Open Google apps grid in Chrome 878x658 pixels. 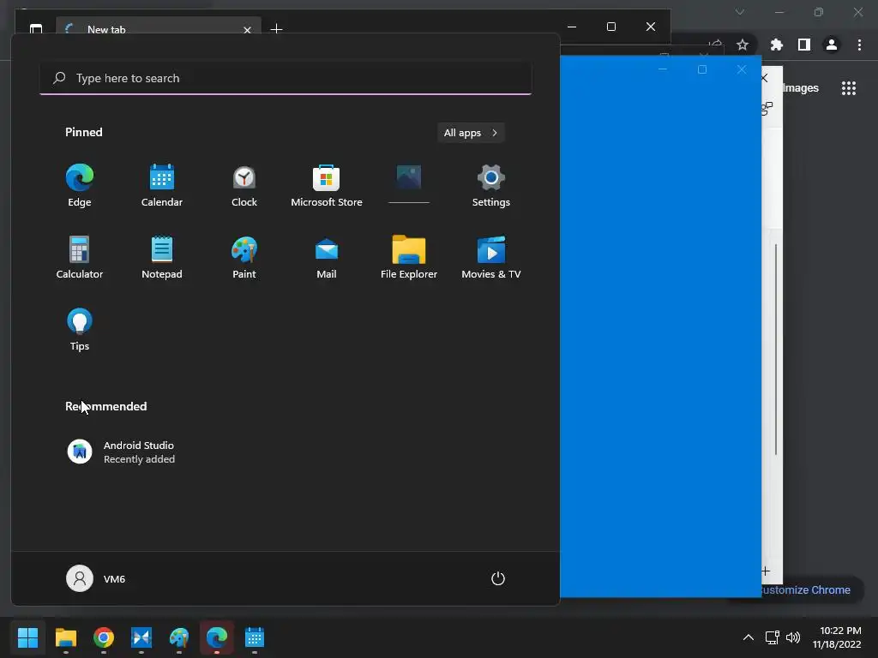pos(849,88)
